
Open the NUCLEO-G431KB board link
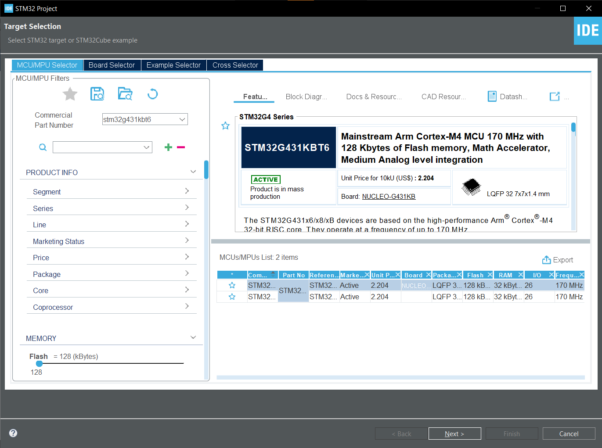pos(389,197)
